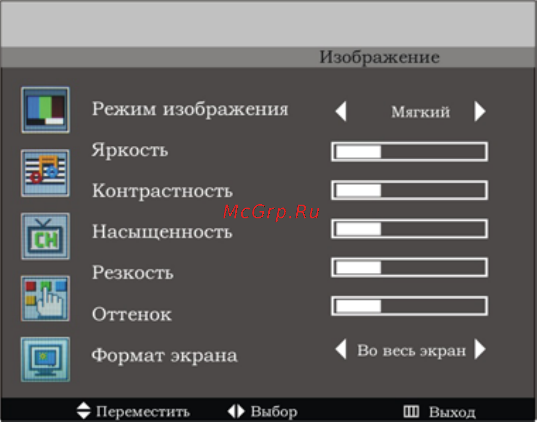Select the Яркость menu item
This screenshot has height=422, width=537.
pos(130,150)
